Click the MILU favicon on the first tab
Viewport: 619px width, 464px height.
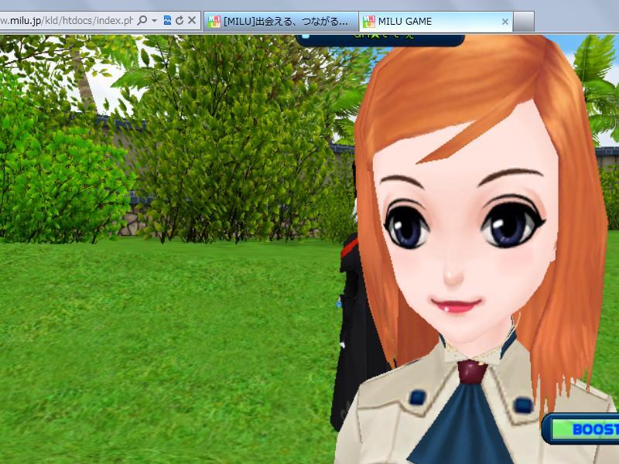point(214,22)
